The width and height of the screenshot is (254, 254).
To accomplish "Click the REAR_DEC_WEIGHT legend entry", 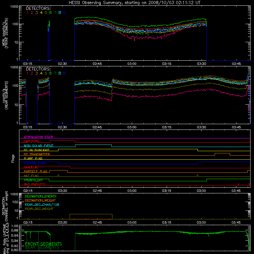I will click(39, 209).
